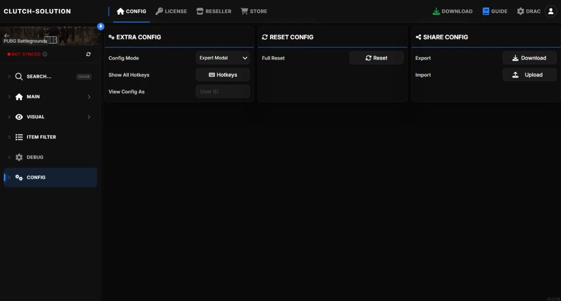Click the NOT SYNCED status text
The width and height of the screenshot is (561, 301).
26,54
